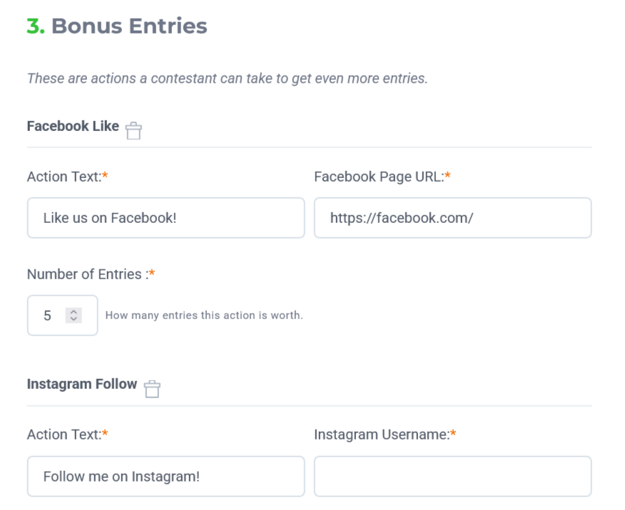The image size is (625, 510).
Task: Click the 'Instagram Follow' section title
Action: pyautogui.click(x=81, y=384)
